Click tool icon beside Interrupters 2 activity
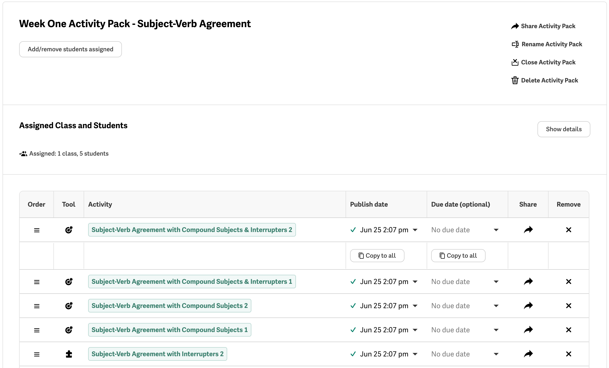 [x=69, y=354]
